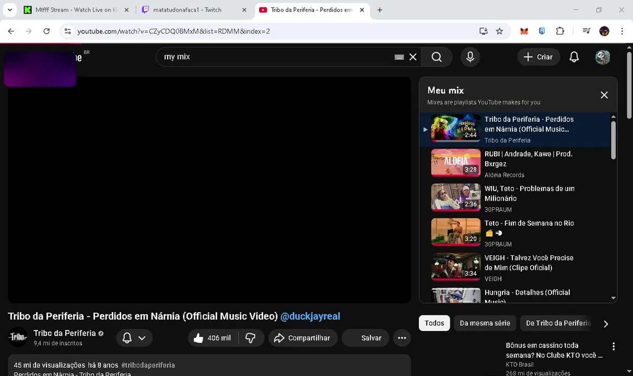
Task: Clear the search box text
Action: 413,57
